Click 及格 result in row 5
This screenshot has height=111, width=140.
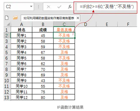pyautogui.click(x=64, y=52)
